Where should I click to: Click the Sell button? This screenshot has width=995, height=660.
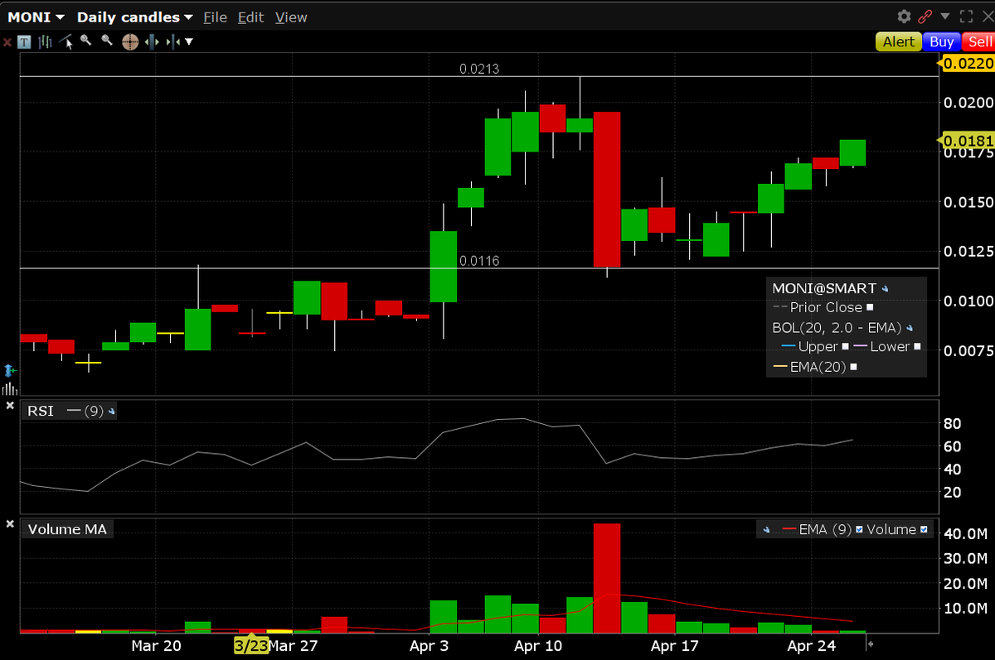(x=978, y=41)
